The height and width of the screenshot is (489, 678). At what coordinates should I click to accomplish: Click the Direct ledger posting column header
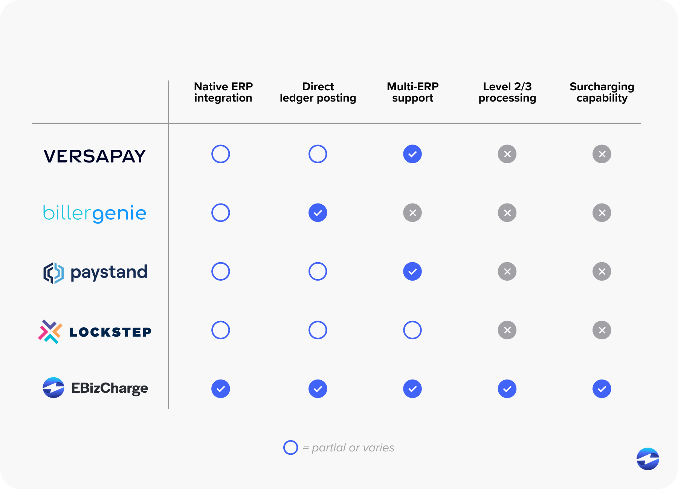[318, 92]
